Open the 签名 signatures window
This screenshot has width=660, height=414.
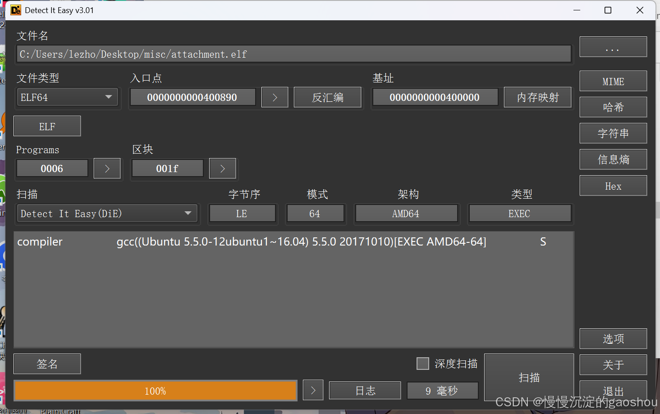[47, 364]
